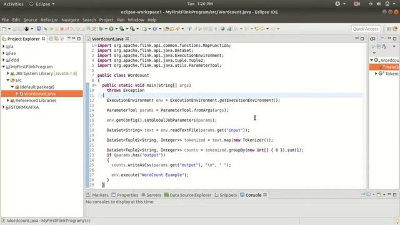The image size is (400, 225).
Task: Expand Tokenizer class in Outline
Action: tap(376, 74)
